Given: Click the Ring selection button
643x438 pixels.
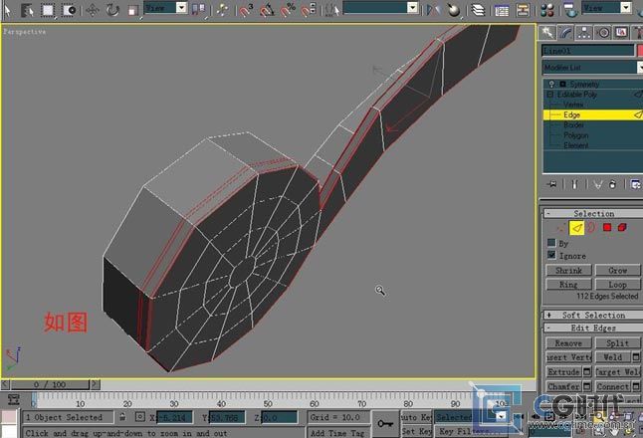Looking at the screenshot, I should point(568,285).
